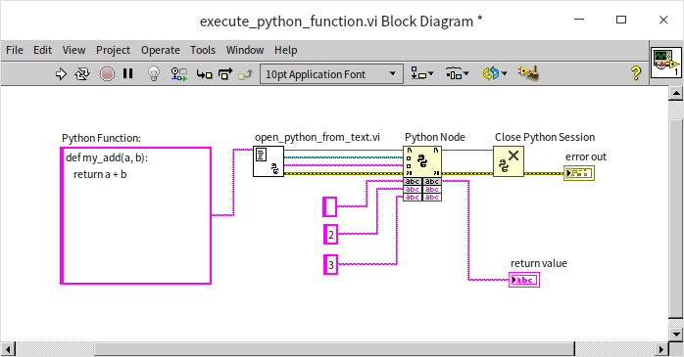This screenshot has height=357, width=684.
Task: Click the Run Continuously icon
Action: pyautogui.click(x=82, y=74)
